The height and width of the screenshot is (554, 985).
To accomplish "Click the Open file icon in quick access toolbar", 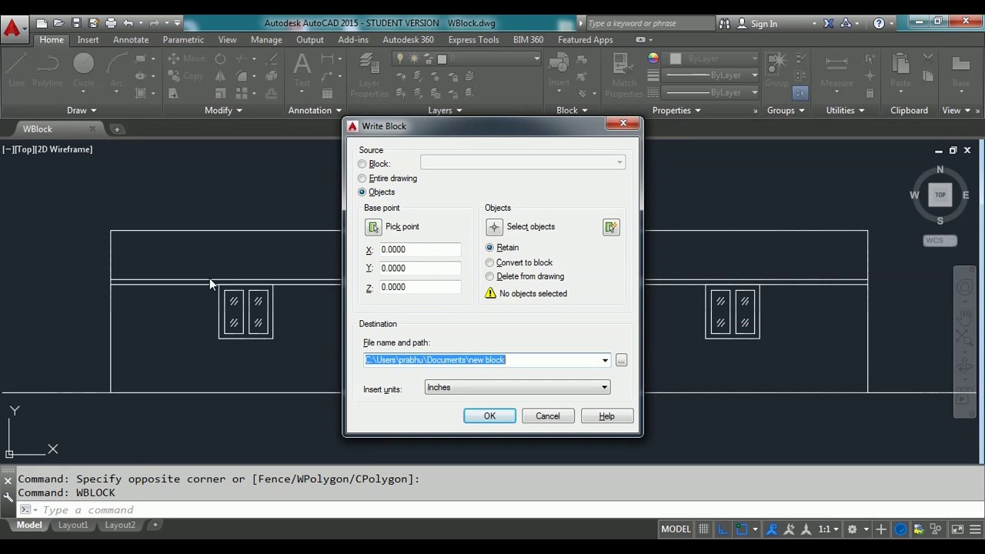I will tap(58, 23).
